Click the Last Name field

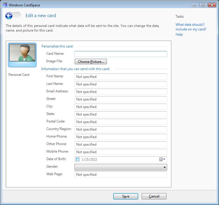(x=121, y=84)
